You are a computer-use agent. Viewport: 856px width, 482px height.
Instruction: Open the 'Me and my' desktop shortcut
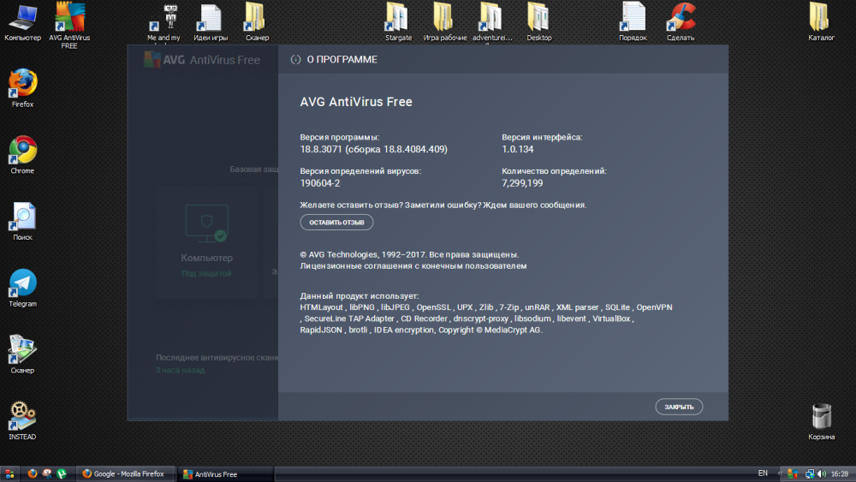(163, 22)
